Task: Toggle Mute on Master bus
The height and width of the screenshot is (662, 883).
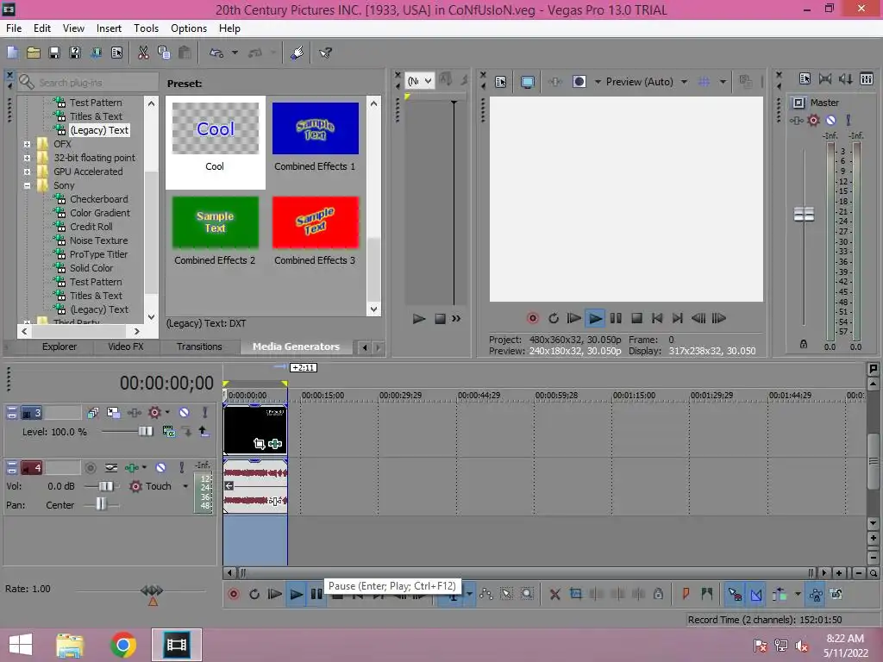Action: [x=830, y=121]
